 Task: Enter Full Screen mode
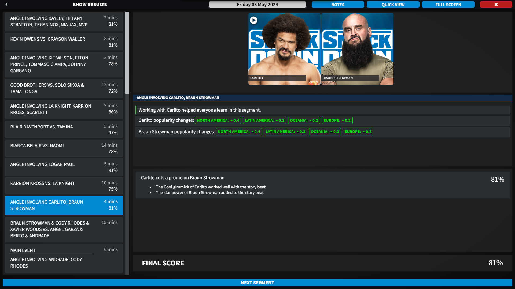click(x=448, y=5)
